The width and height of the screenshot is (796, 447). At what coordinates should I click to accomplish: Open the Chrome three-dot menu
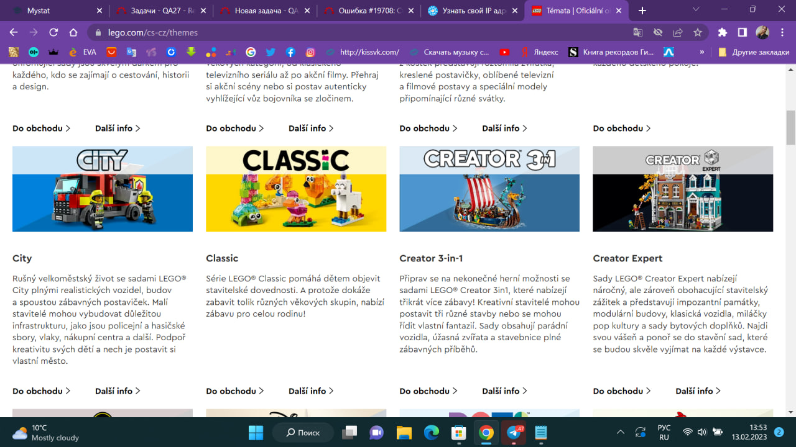(x=782, y=32)
